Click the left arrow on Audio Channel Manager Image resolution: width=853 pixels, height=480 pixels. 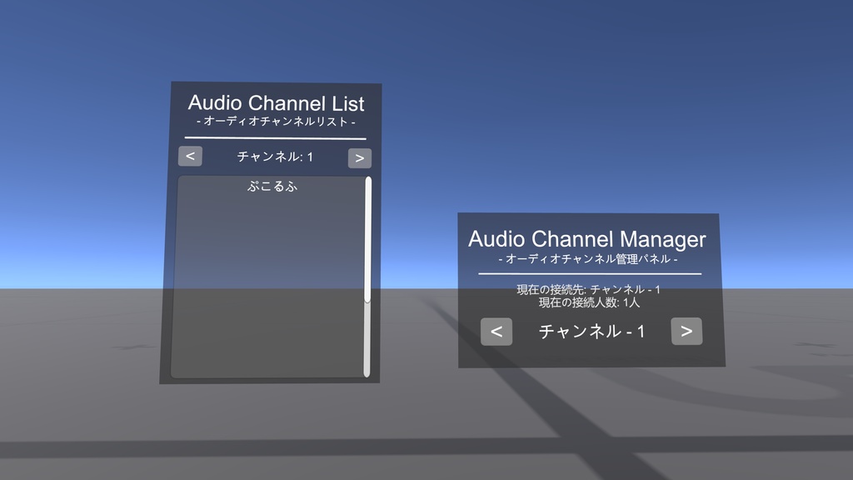click(496, 332)
